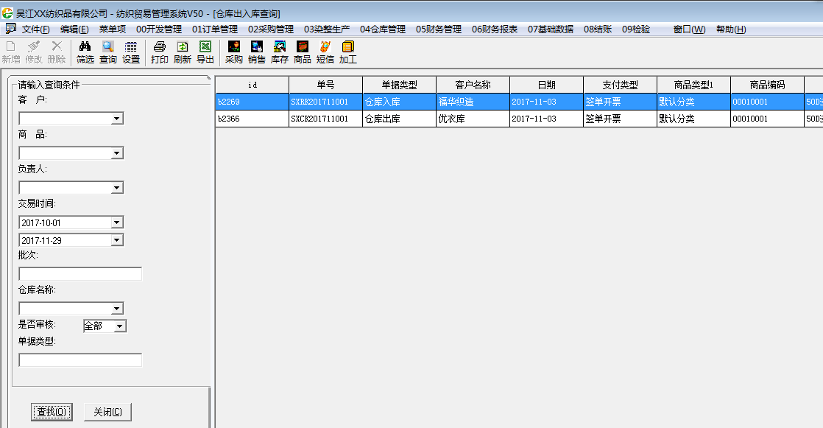This screenshot has height=428, width=823.
Task: Click the 关闭(C) close button
Action: (x=107, y=413)
